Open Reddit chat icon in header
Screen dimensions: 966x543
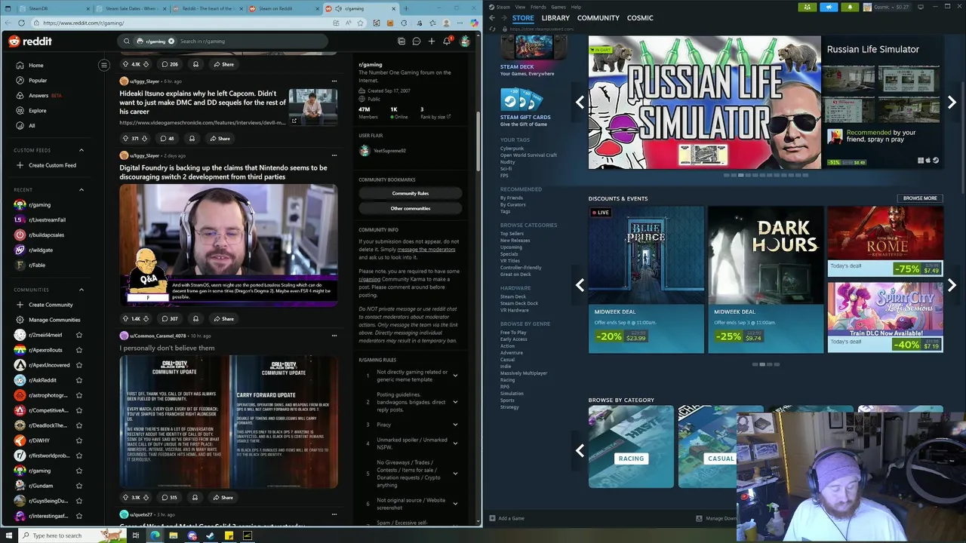click(x=416, y=41)
